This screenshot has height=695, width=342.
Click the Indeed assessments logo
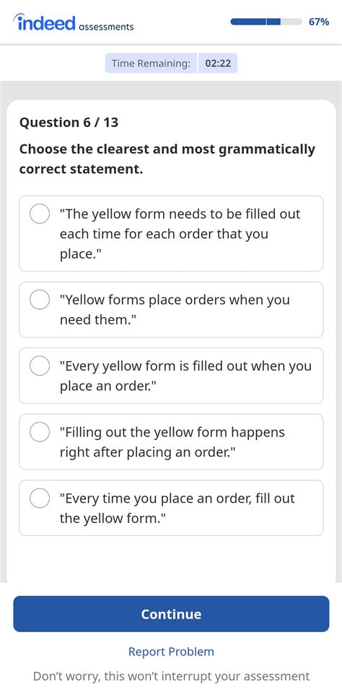tap(74, 22)
